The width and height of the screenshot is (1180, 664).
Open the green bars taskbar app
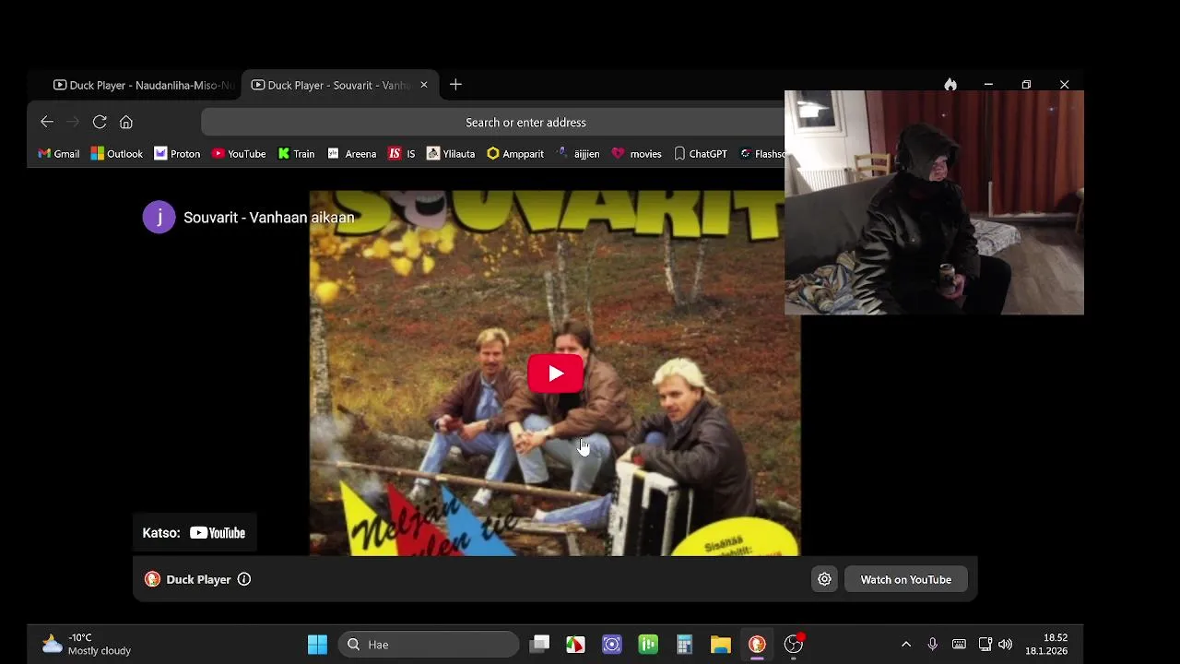click(648, 645)
